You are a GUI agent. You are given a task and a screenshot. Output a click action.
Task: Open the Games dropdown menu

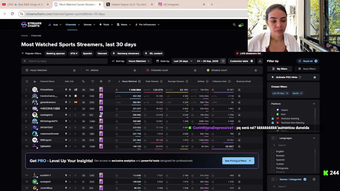[x=89, y=25]
